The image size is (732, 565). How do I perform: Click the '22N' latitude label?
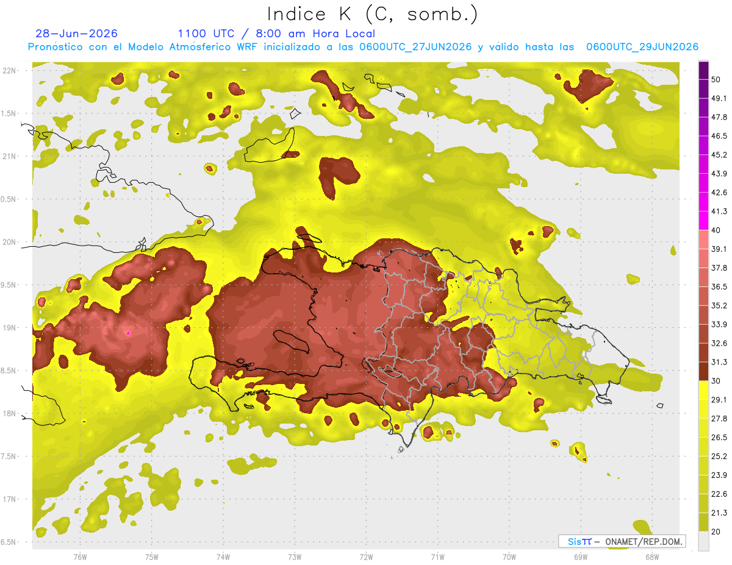(x=9, y=71)
